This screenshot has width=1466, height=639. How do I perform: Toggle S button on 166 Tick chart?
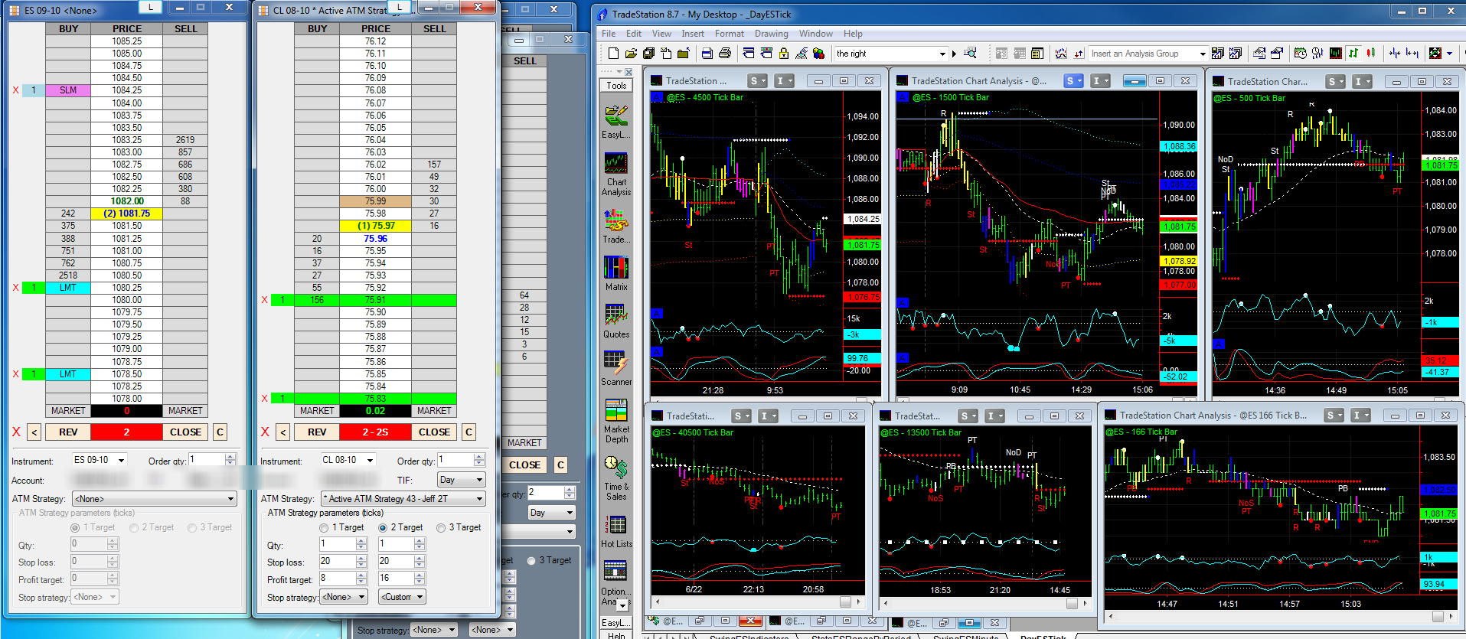(x=1335, y=416)
